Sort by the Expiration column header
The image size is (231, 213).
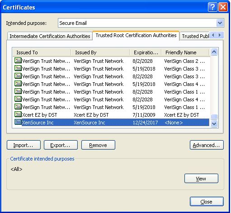click(x=146, y=52)
